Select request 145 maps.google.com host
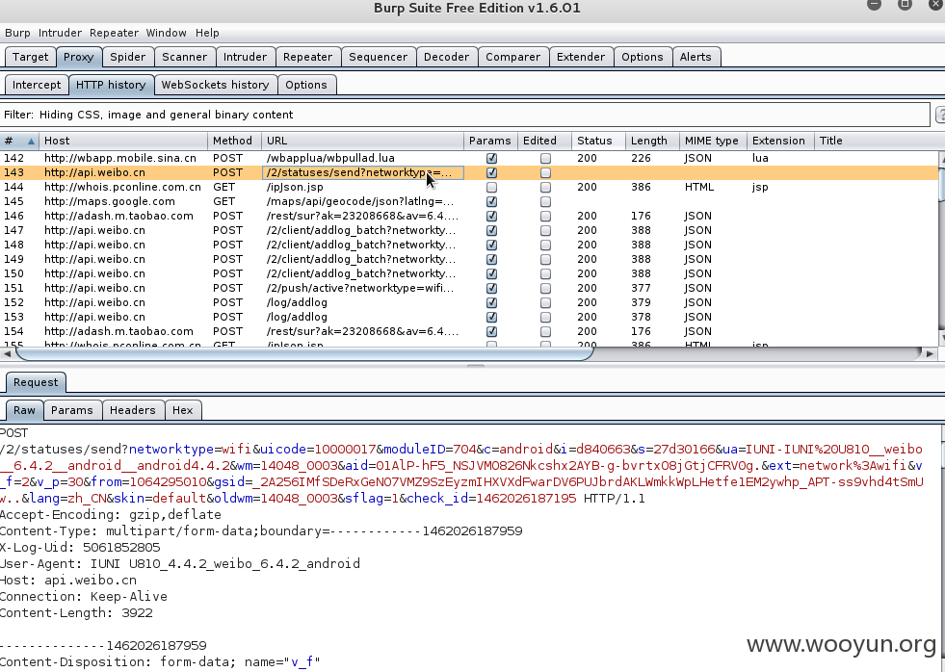This screenshot has width=945, height=672. 109,202
